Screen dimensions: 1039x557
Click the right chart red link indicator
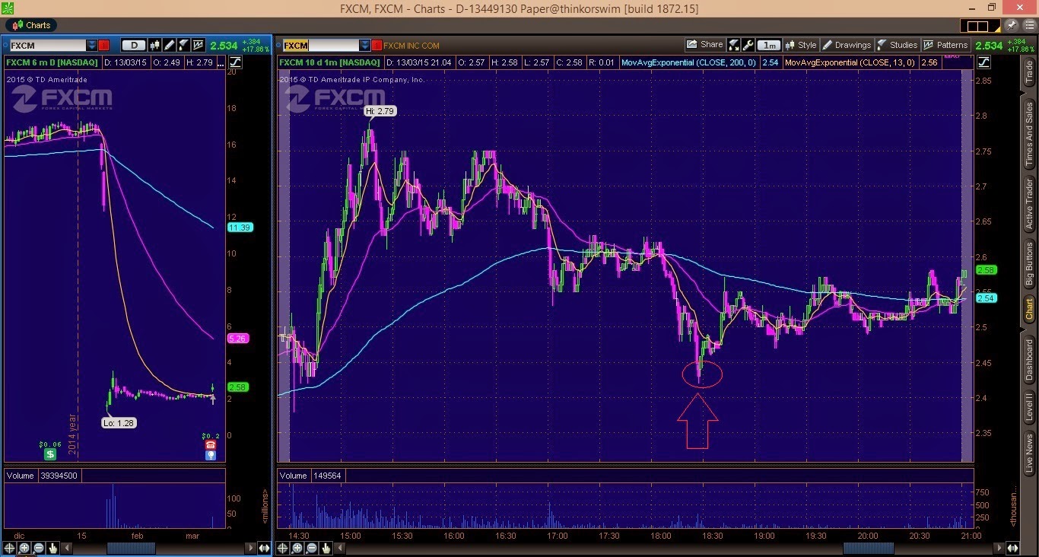coord(377,45)
